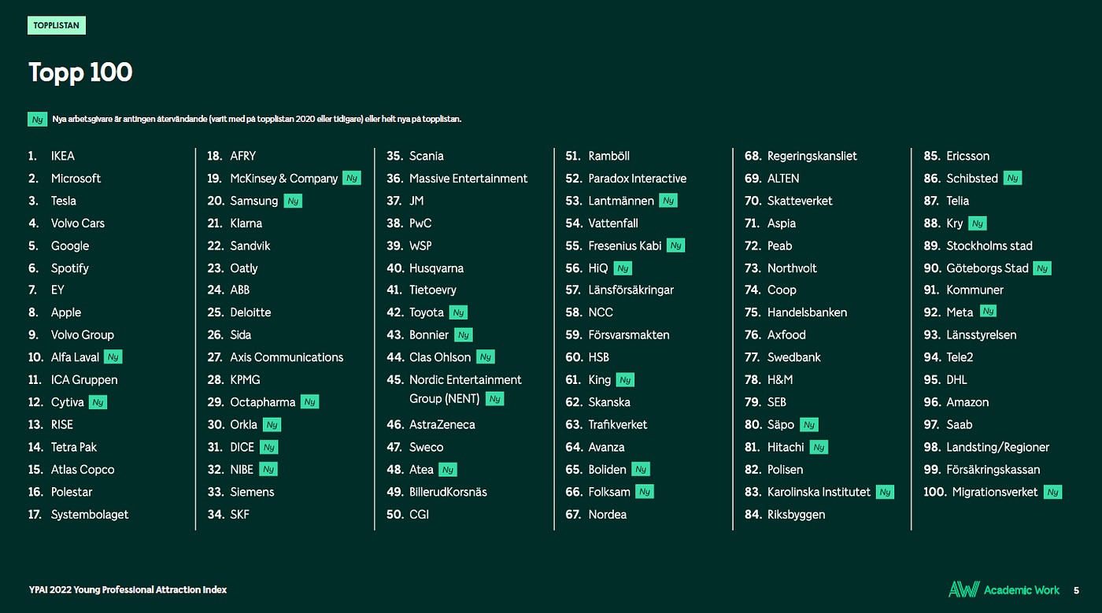Click the Ny badge beside Fresenius Kabi
This screenshot has width=1102, height=613.
coord(675,246)
